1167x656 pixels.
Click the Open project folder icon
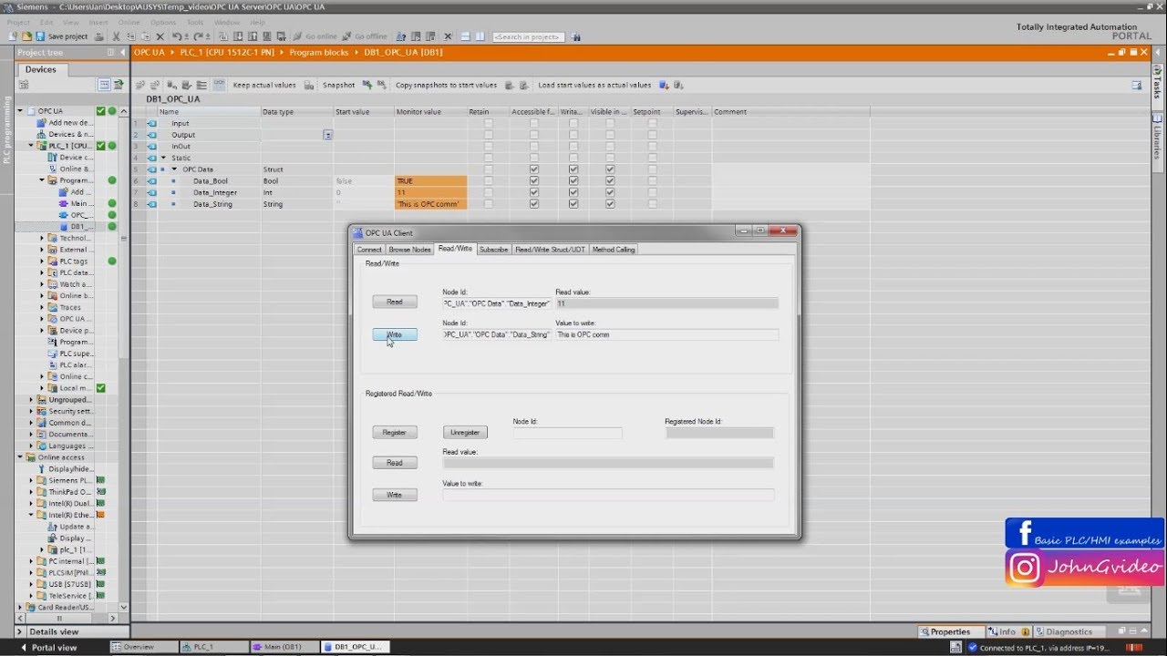(27, 36)
